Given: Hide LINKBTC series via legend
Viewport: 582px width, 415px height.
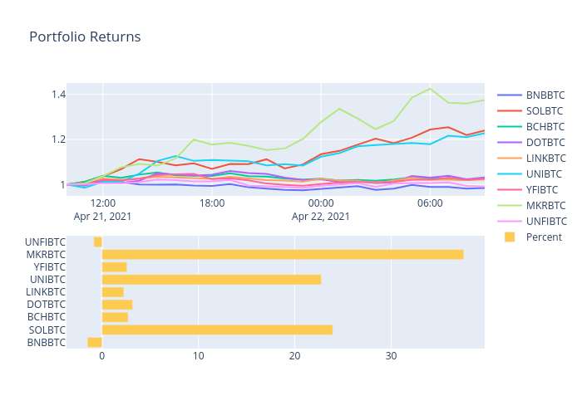Looking at the screenshot, I should pyautogui.click(x=545, y=158).
